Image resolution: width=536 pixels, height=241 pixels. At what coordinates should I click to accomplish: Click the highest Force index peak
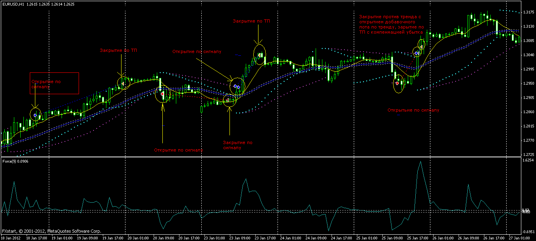coord(420,161)
